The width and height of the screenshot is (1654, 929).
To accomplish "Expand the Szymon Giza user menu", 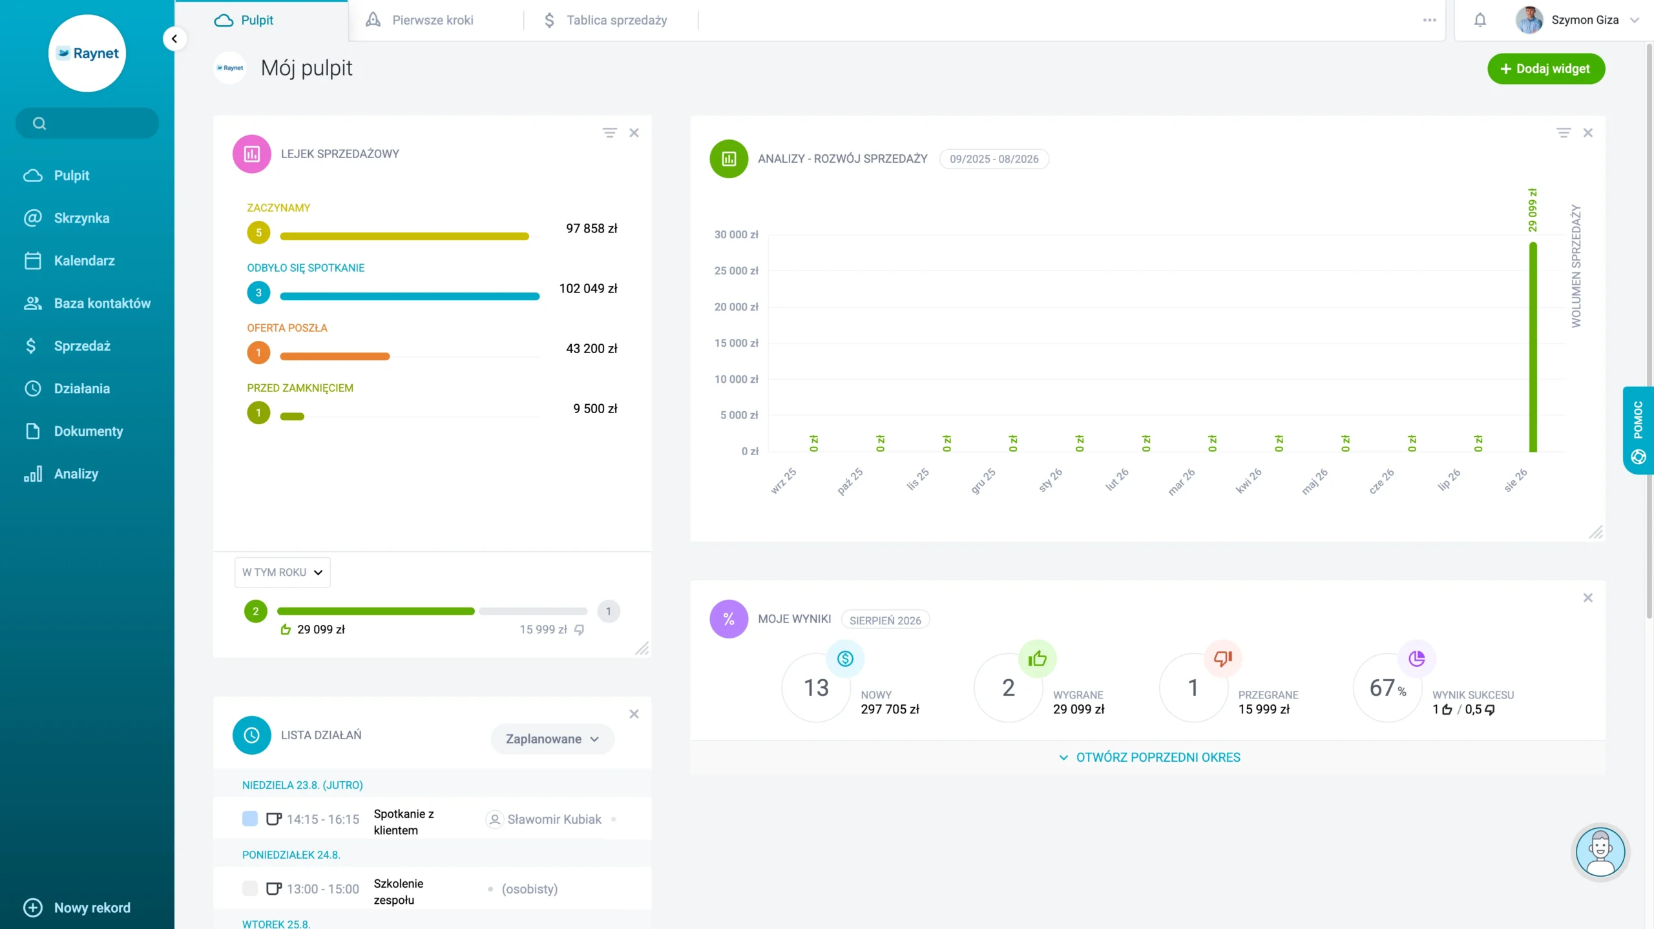I will (1578, 20).
